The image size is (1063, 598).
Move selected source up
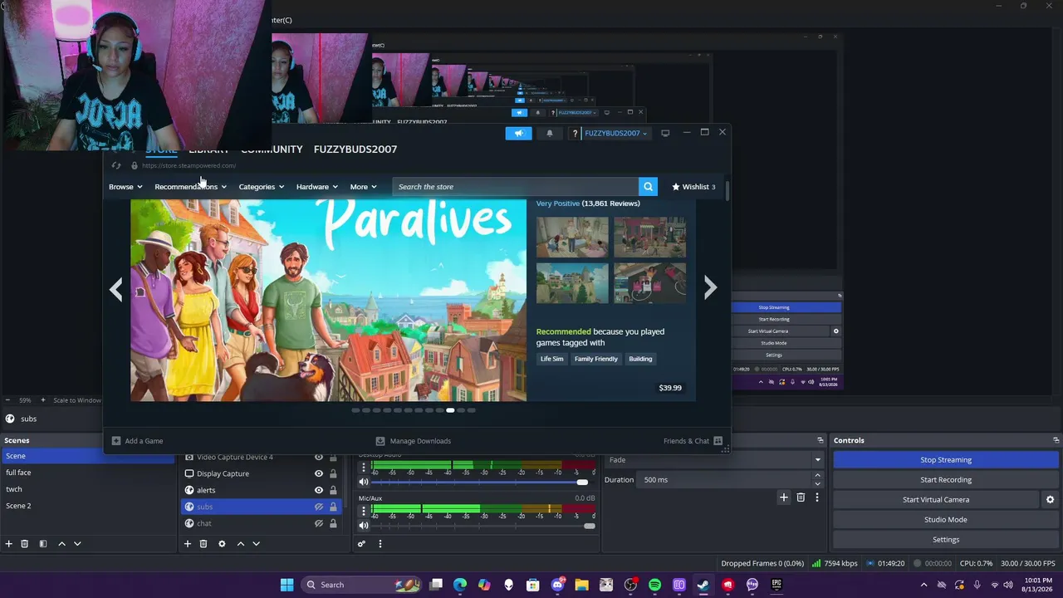point(241,544)
